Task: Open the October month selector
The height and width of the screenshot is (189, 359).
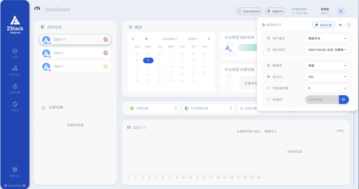Action: pos(170,39)
